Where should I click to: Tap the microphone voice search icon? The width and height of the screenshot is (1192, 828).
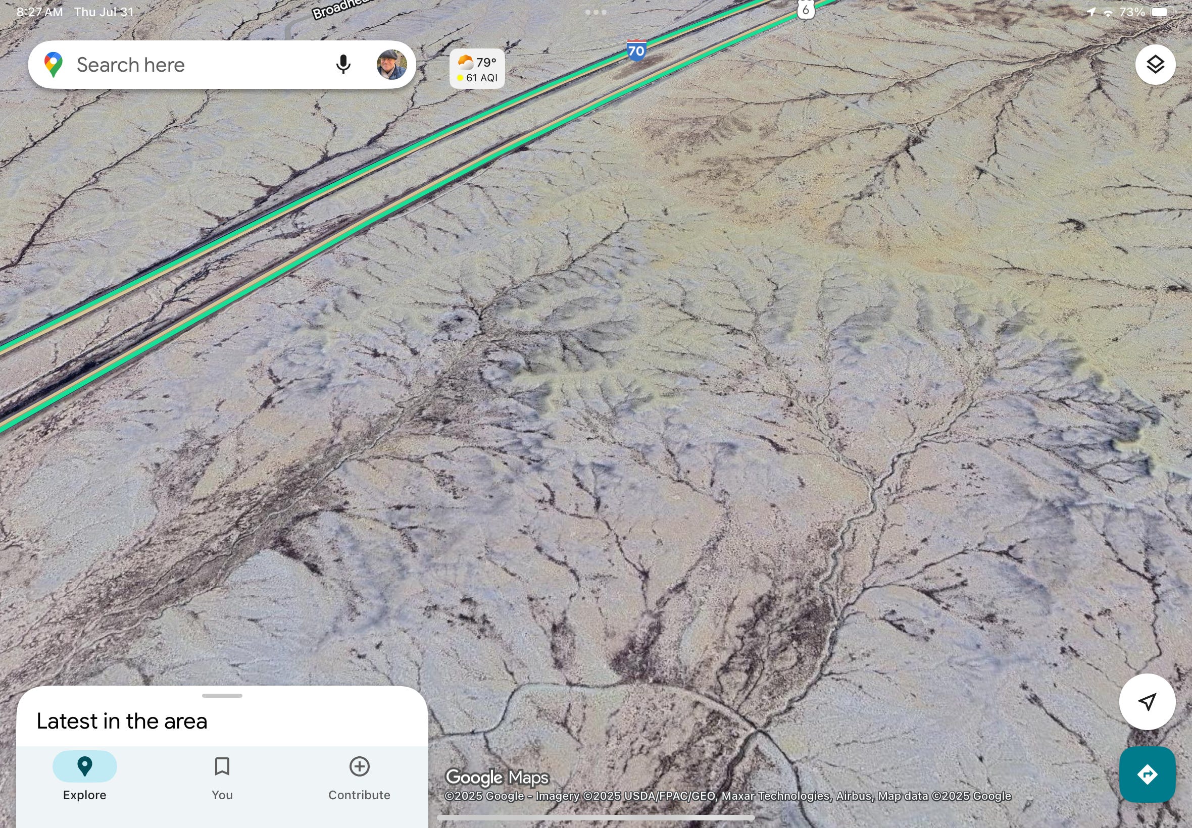point(343,64)
